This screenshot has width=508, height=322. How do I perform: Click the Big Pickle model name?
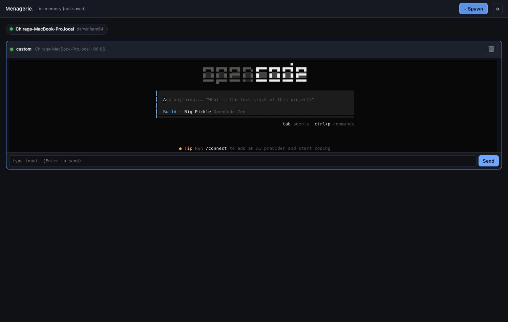click(x=197, y=112)
